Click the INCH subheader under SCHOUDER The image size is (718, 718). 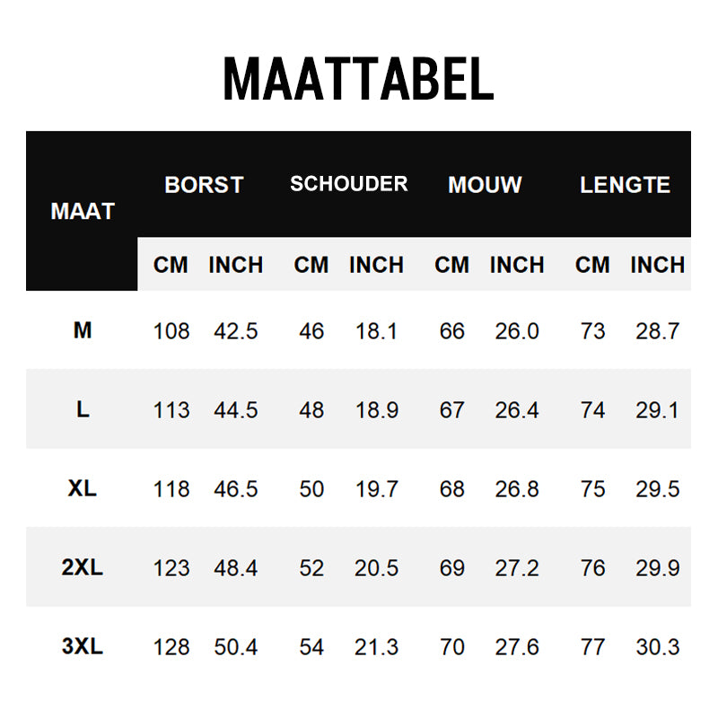(x=376, y=266)
